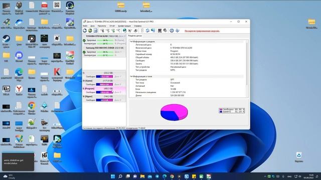
Task: Open the Google Chrome desktop icon
Action: pos(32,108)
